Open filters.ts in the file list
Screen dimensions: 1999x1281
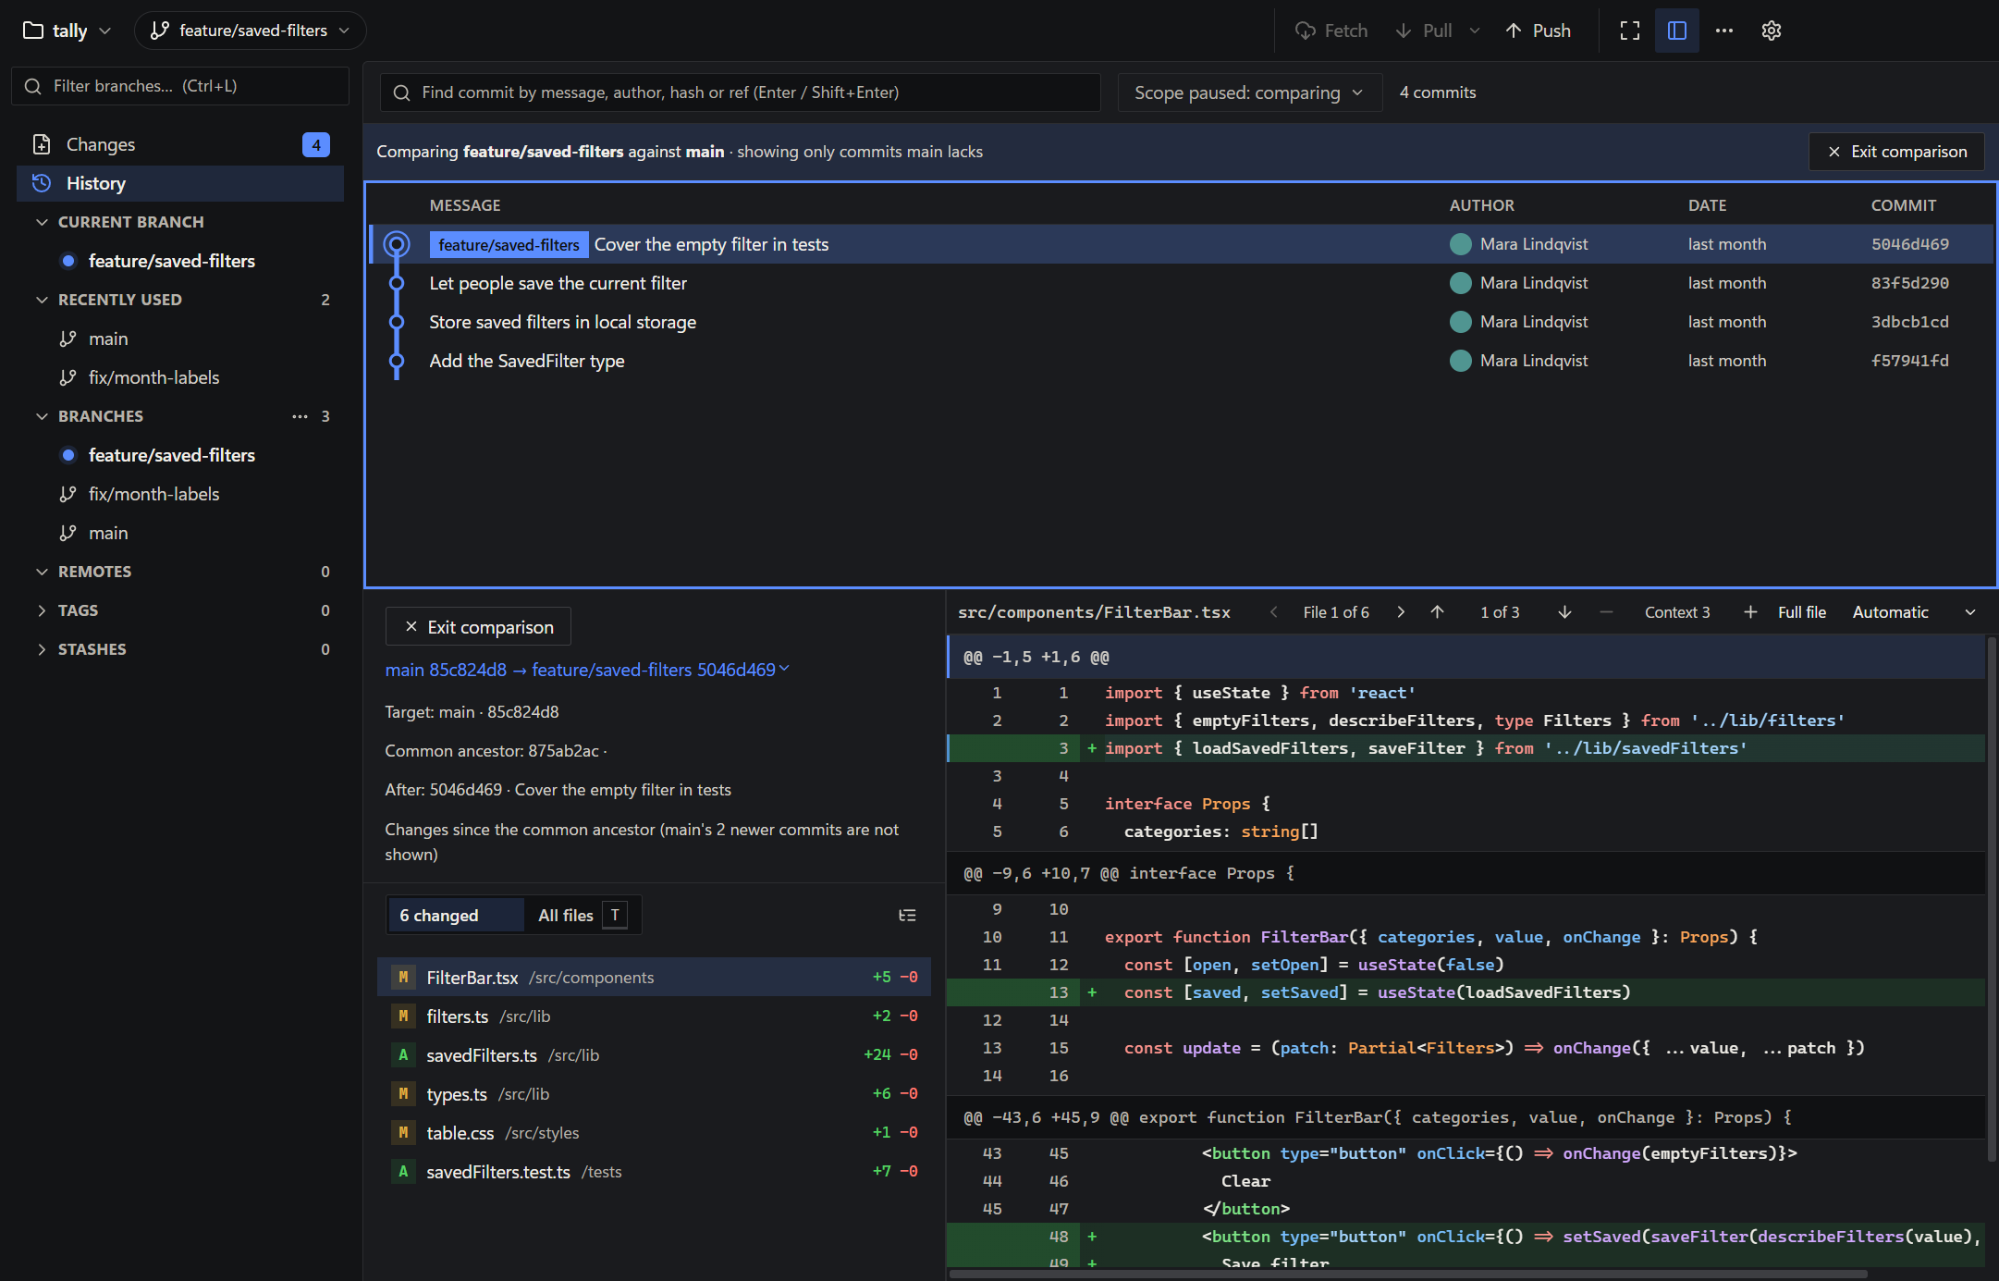tap(654, 1016)
